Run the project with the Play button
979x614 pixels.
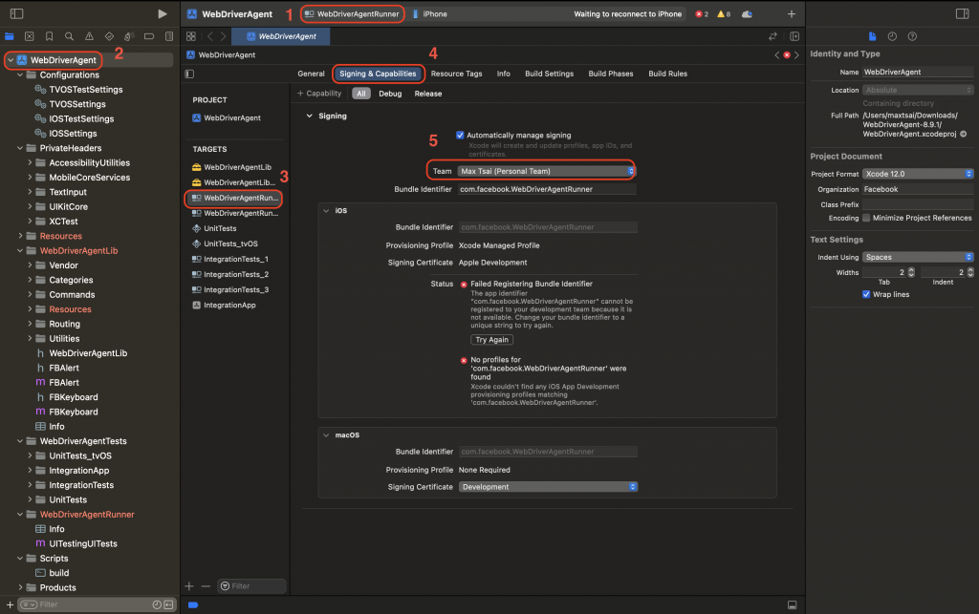click(x=163, y=13)
